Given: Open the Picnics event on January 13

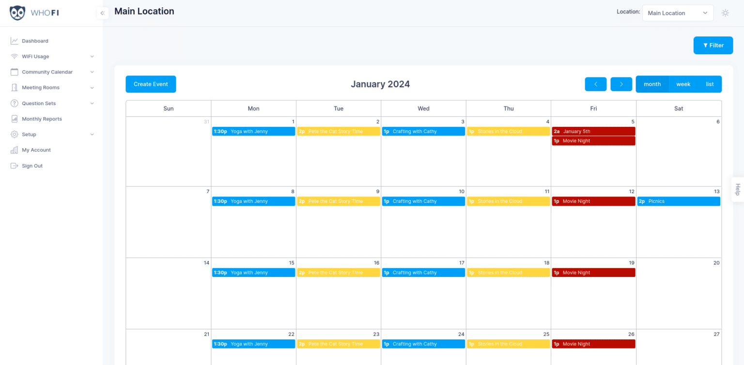Looking at the screenshot, I should 678,201.
